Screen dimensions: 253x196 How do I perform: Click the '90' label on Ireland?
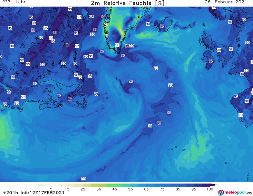pos(211,61)
